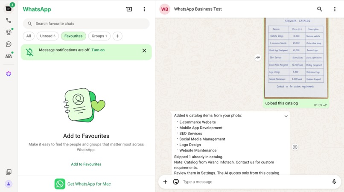Select the Groups 1 filter tab
The image size is (344, 192).
point(99,36)
